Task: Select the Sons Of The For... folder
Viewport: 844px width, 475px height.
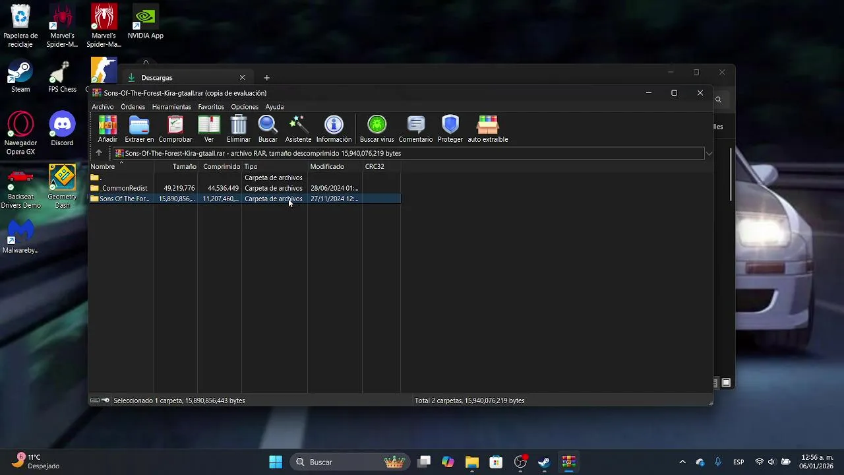Action: 245,199
